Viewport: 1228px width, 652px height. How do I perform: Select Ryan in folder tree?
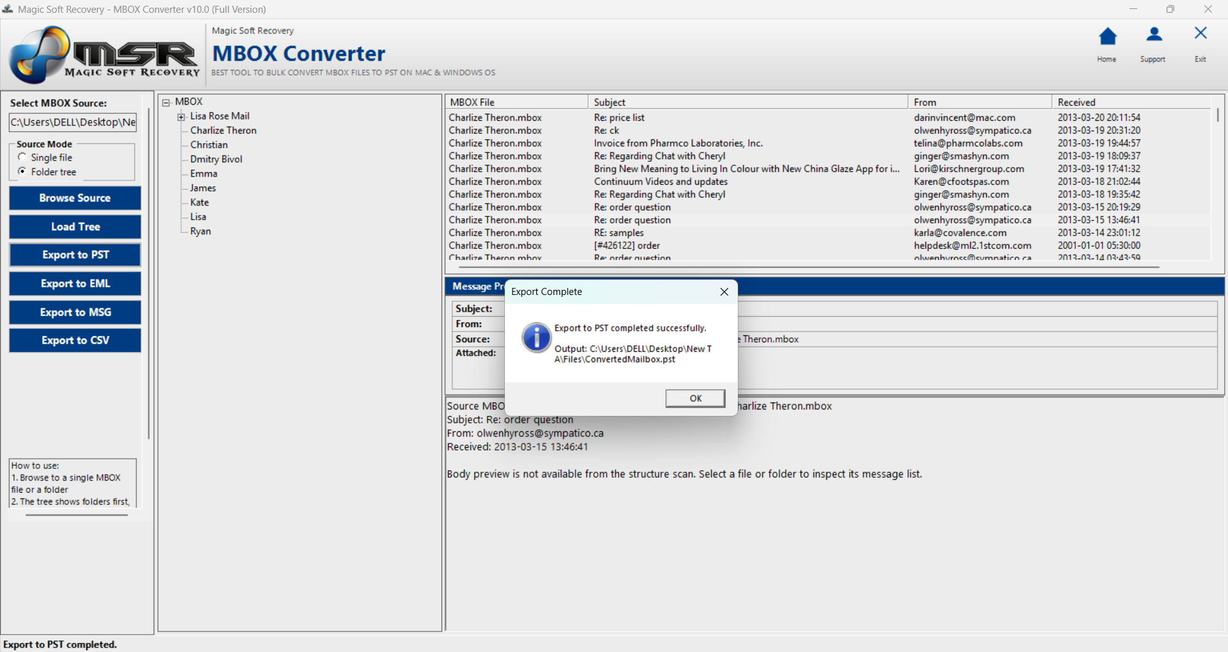point(200,231)
